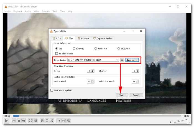
Task: Click Play in Open Media dialog
Action: 121,95
